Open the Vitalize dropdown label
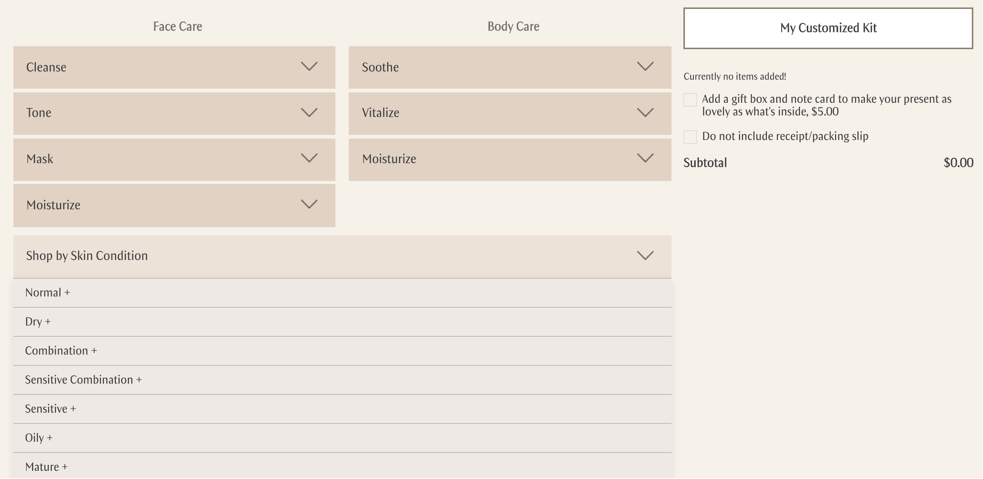Viewport: 983px width, 479px height. click(380, 112)
